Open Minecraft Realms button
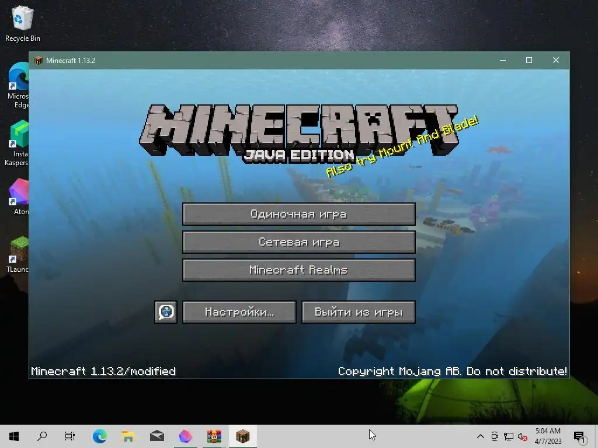 (x=298, y=270)
